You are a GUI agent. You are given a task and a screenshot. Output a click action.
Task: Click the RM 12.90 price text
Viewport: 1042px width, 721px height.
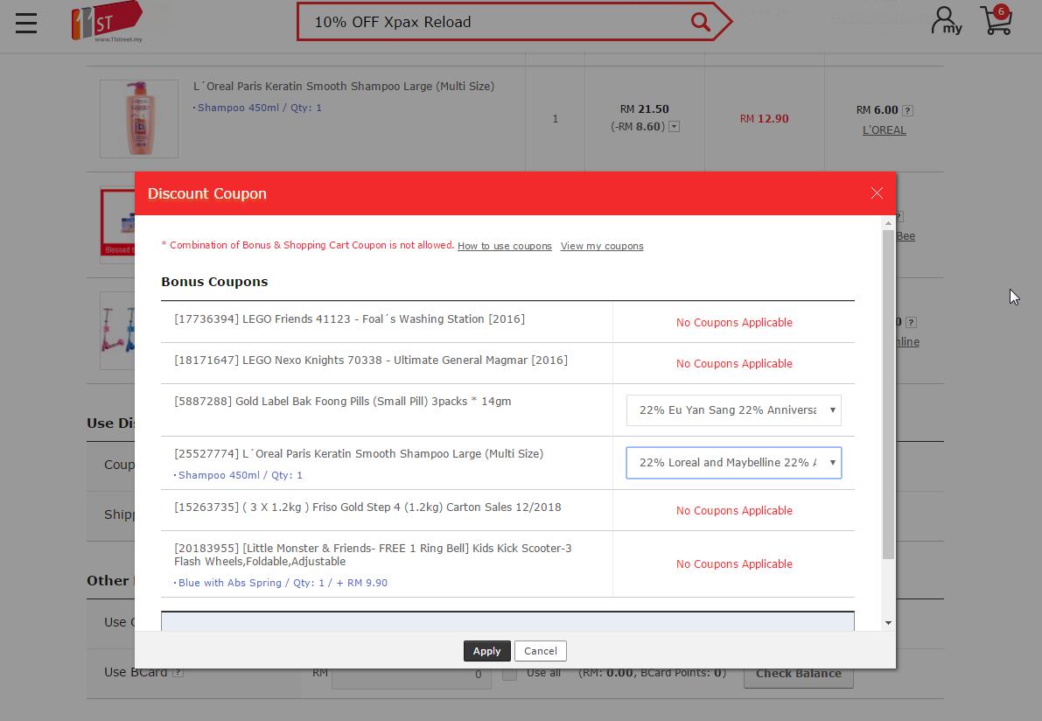(765, 119)
